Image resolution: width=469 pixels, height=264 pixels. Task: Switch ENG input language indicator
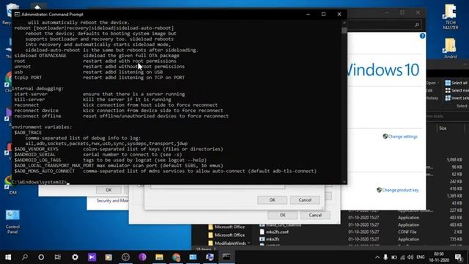tap(421, 257)
